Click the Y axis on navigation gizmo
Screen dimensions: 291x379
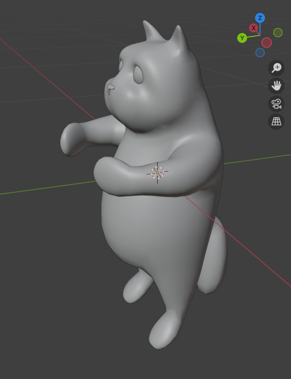(x=242, y=38)
